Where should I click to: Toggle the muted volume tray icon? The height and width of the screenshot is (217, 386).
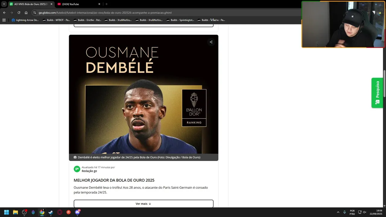pos(365,212)
